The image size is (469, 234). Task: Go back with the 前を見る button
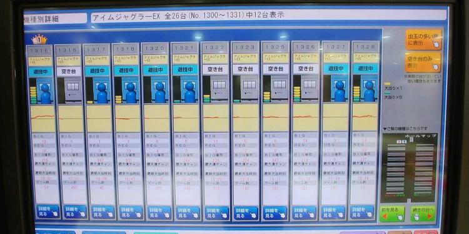coord(392,213)
